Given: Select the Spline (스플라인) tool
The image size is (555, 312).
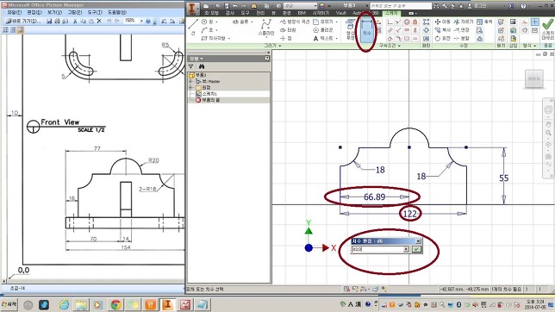Looking at the screenshot, I should click(x=266, y=28).
